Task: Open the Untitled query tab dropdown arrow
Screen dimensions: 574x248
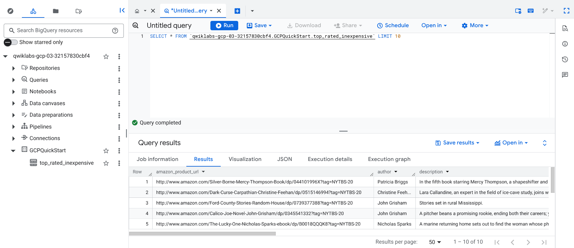Action: 211,11
